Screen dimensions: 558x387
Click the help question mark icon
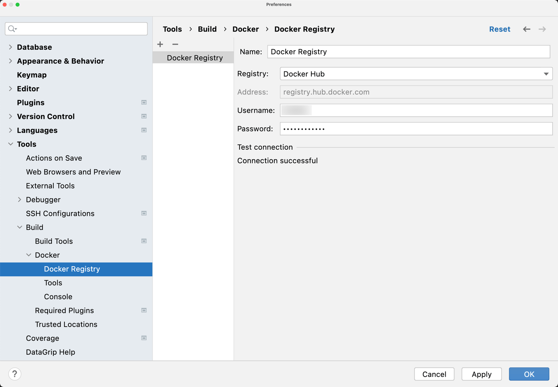[x=15, y=374]
